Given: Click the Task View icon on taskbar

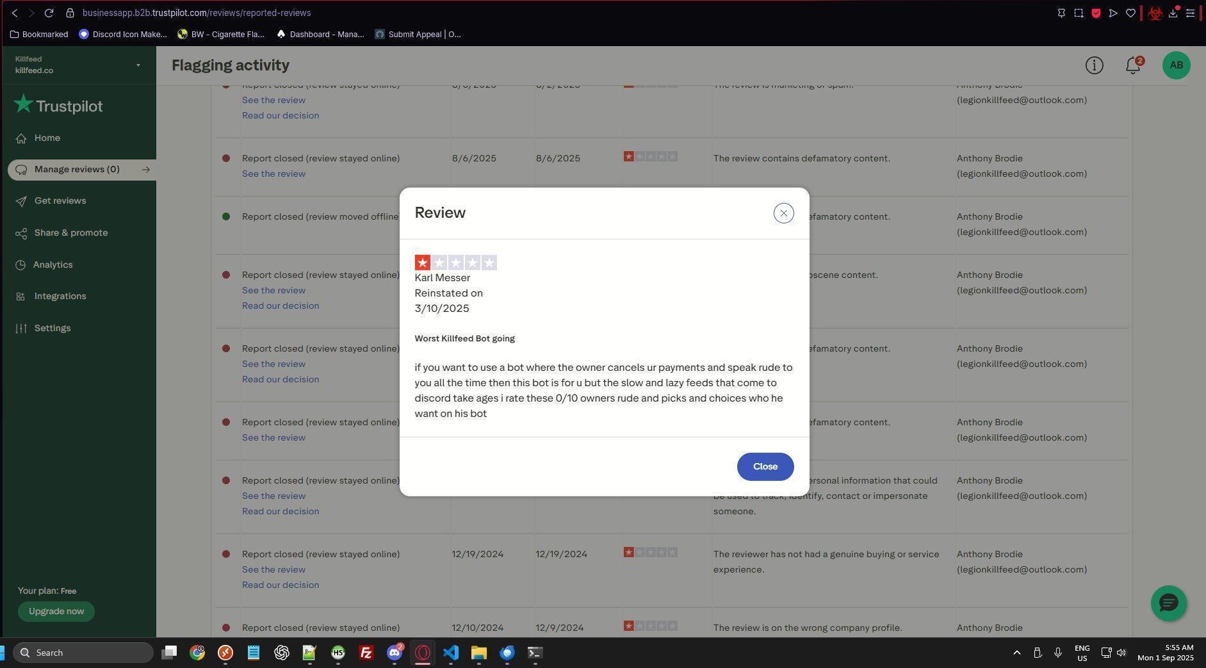Looking at the screenshot, I should coord(169,653).
